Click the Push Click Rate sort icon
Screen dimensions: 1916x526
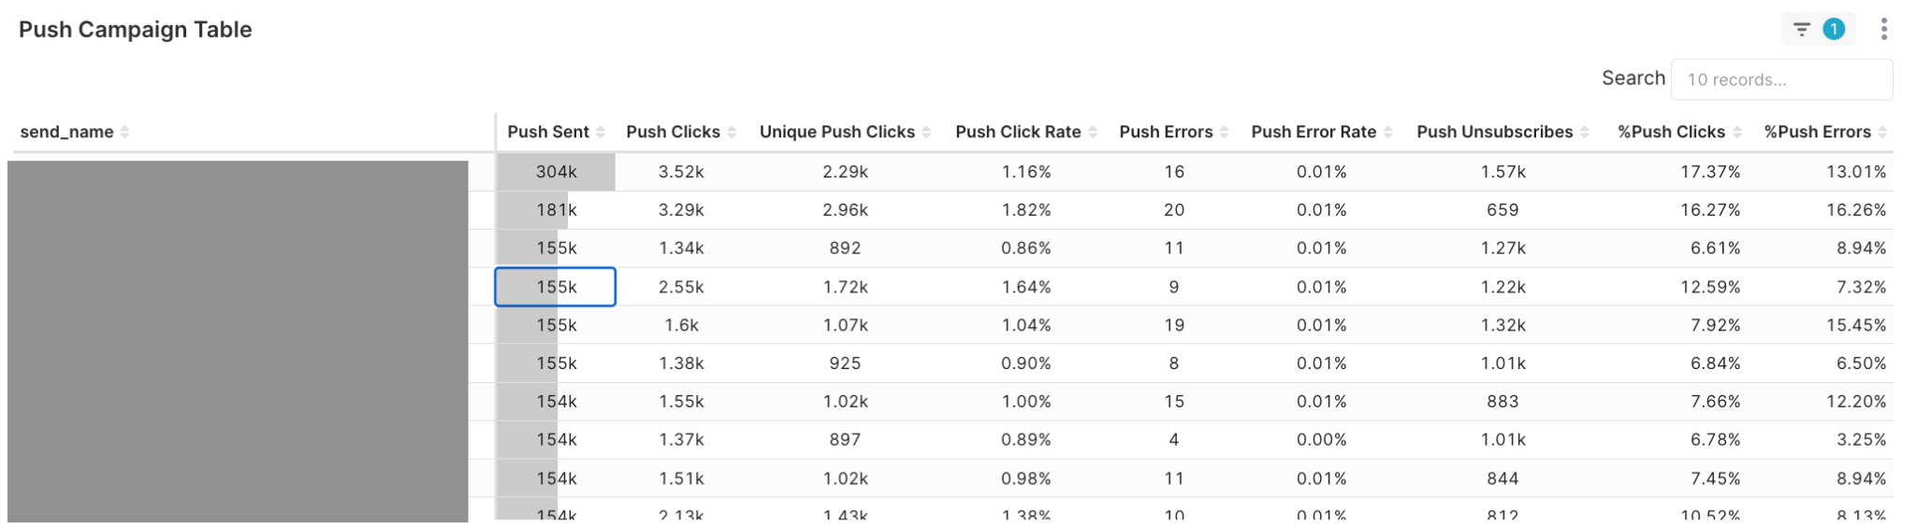pos(1093,133)
